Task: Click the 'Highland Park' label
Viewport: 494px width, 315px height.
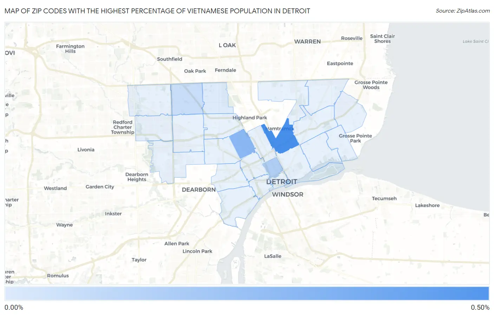Action: (250, 118)
